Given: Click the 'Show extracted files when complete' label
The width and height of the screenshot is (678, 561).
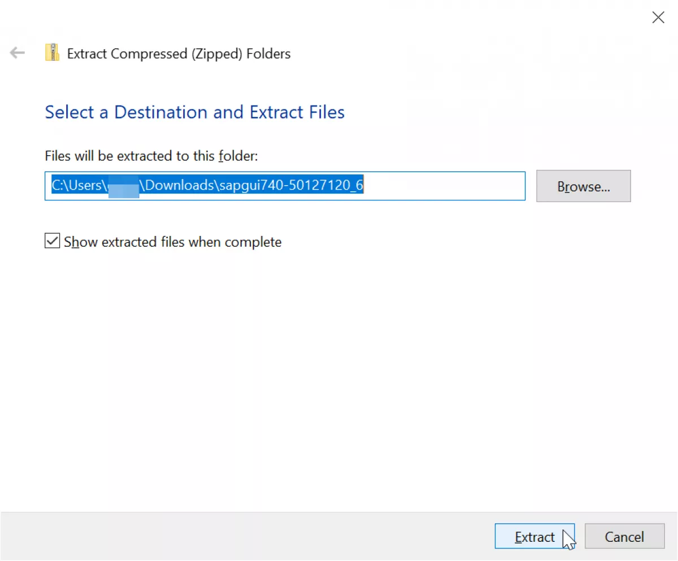Looking at the screenshot, I should tap(172, 242).
